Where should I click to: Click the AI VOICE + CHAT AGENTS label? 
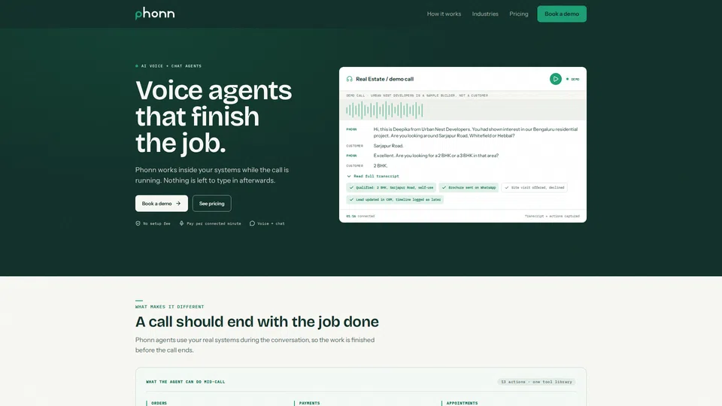168,66
